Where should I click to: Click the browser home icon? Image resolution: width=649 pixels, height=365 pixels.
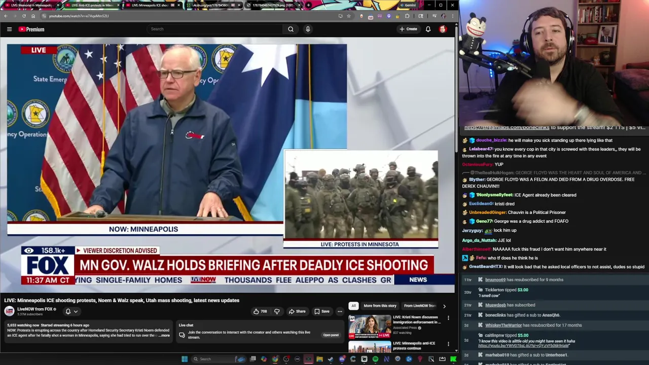click(x=33, y=16)
